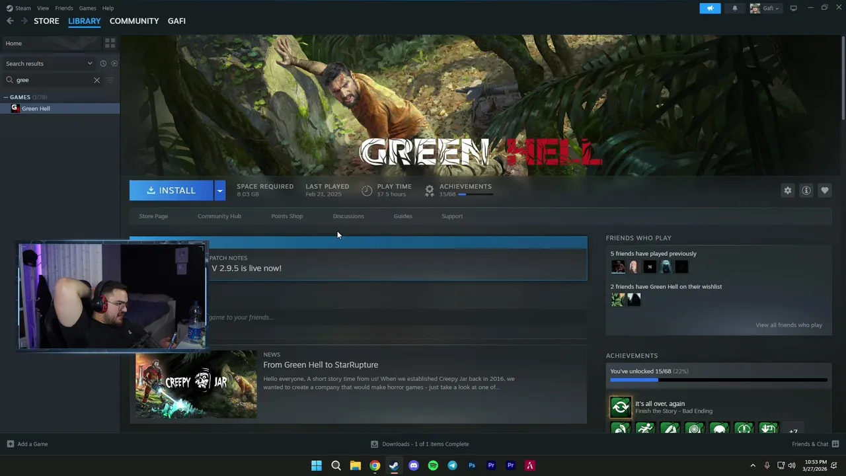Viewport: 846px width, 476px height.
Task: Open the Discussions link
Action: 348,216
